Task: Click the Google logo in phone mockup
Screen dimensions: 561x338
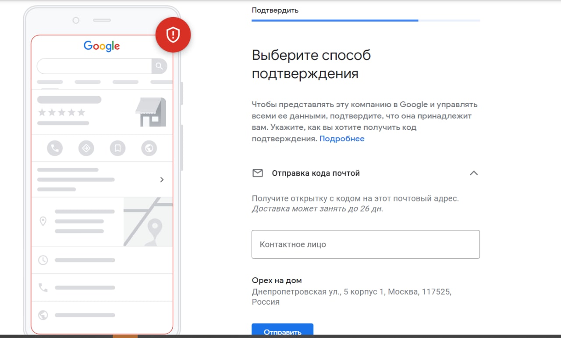Action: coord(102,46)
